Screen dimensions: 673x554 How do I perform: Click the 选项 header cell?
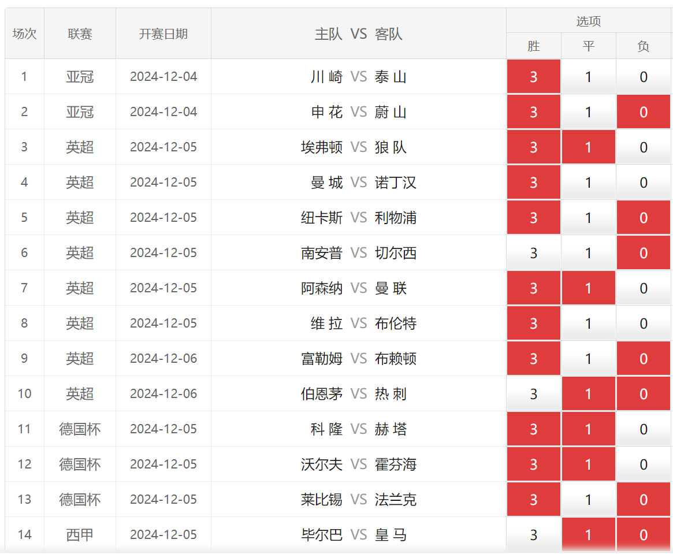pyautogui.click(x=589, y=21)
